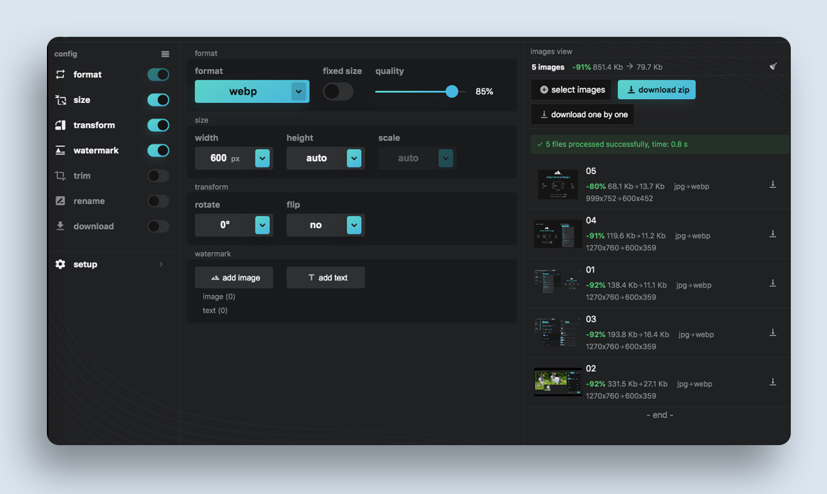
Task: Click thumbnail of image 03
Action: click(558, 333)
